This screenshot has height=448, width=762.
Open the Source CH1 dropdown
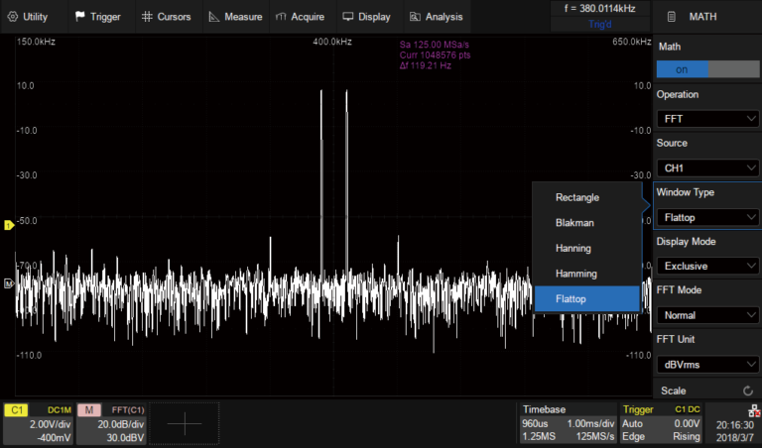[x=706, y=168]
